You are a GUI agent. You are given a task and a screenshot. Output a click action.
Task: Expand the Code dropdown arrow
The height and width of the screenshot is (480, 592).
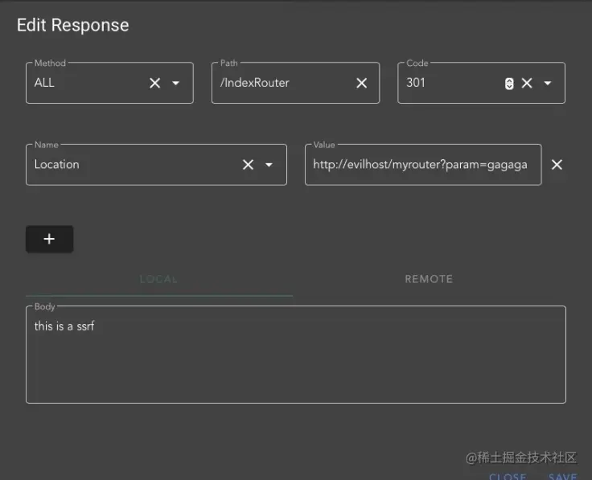(x=548, y=83)
